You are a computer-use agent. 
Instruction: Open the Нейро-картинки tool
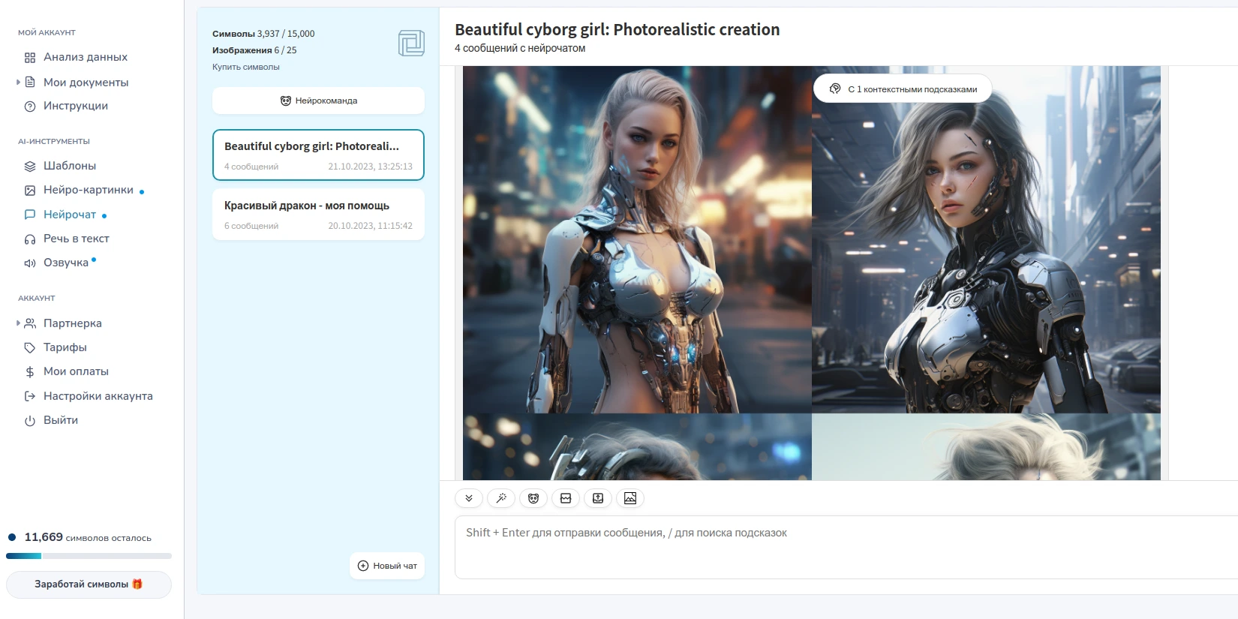coord(88,190)
